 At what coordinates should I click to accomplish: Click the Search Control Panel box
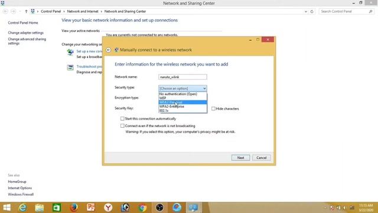pos(346,11)
